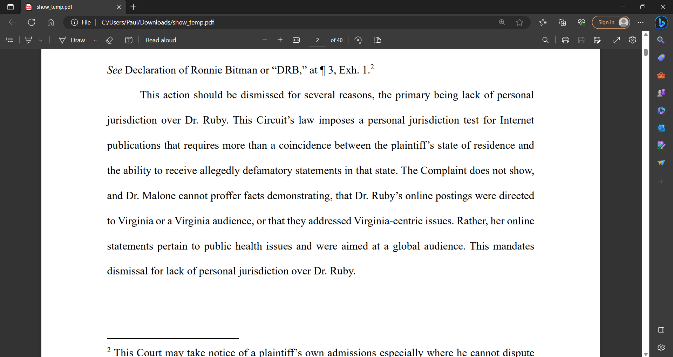
Task: Click the vertical scrollbar thumb
Action: coord(646,52)
